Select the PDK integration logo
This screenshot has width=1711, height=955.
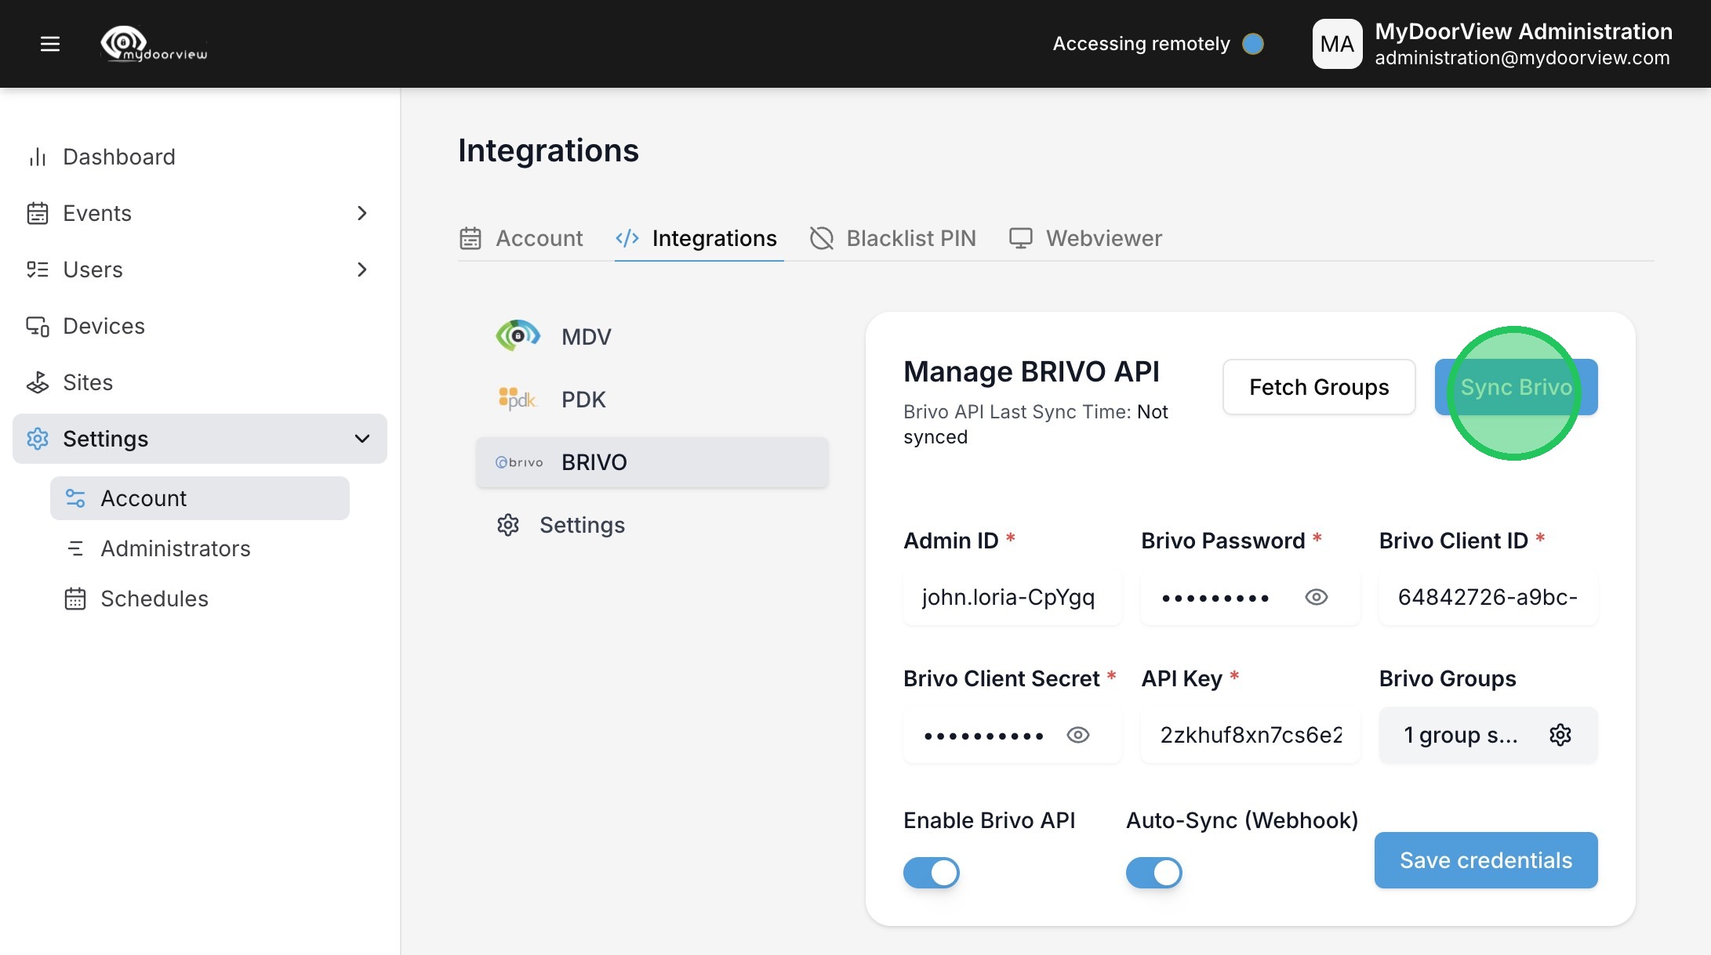tap(517, 400)
